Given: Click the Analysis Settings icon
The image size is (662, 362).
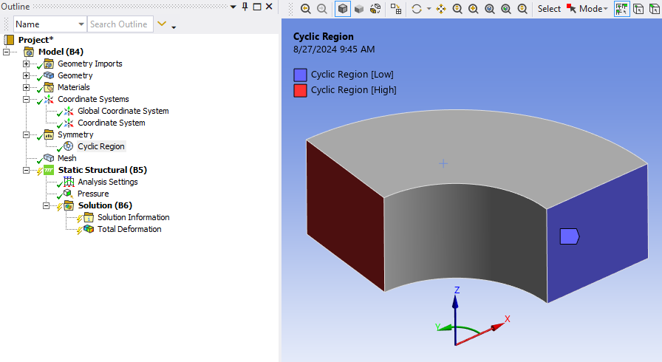Looking at the screenshot, I should 69,182.
